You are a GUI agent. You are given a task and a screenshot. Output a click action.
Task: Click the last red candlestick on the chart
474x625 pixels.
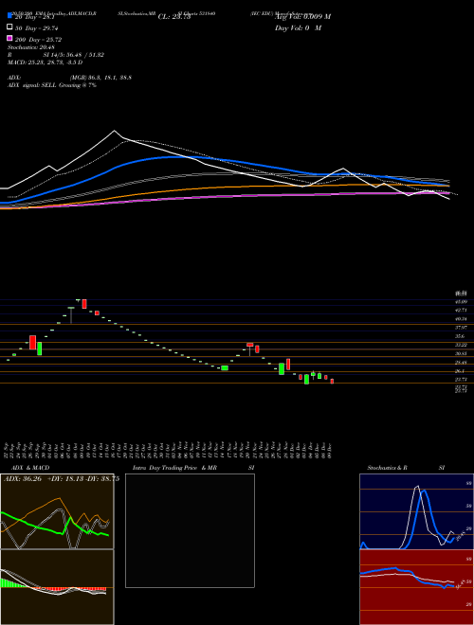332,382
